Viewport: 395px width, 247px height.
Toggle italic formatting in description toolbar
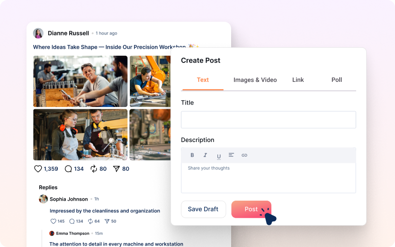click(205, 155)
